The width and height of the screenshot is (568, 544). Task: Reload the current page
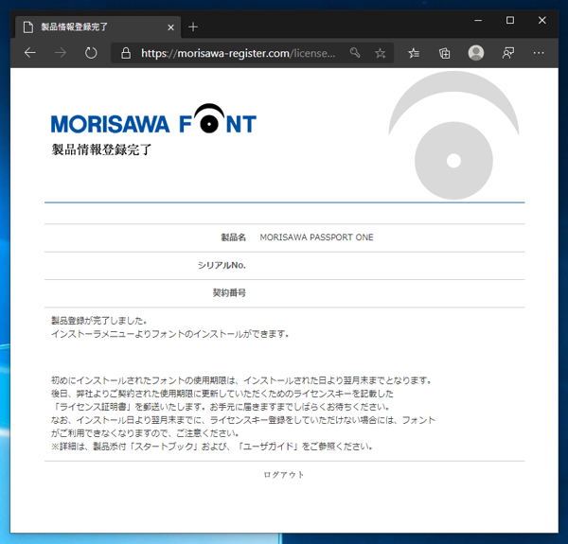(x=91, y=53)
